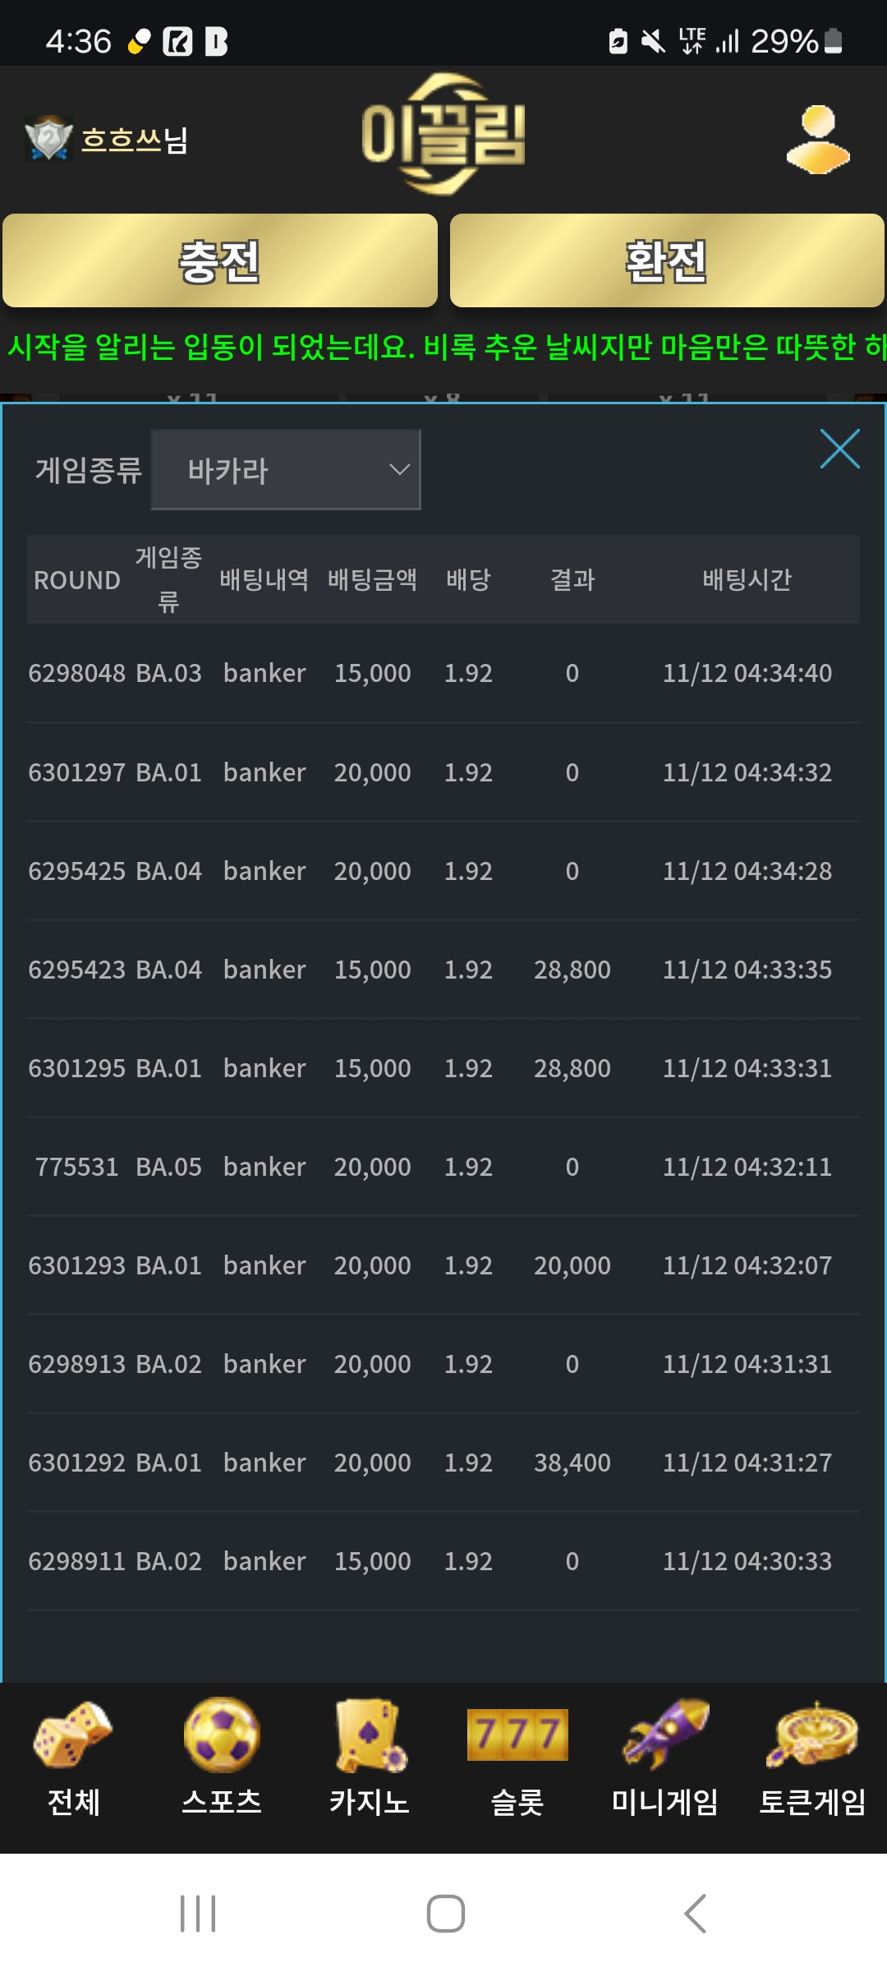Tap the Android back navigation arrow

[695, 1914]
